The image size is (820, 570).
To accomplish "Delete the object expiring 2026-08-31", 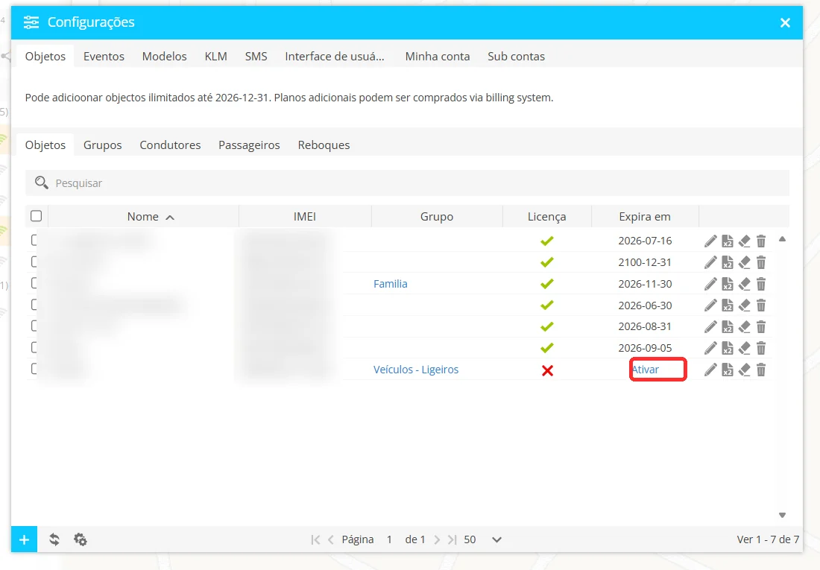I will pos(761,327).
